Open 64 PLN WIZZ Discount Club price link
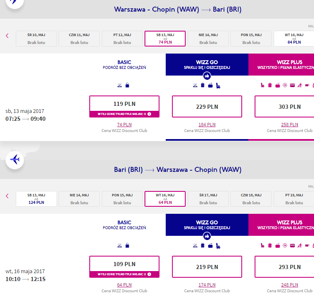This screenshot has width=314, height=296. 124,285
